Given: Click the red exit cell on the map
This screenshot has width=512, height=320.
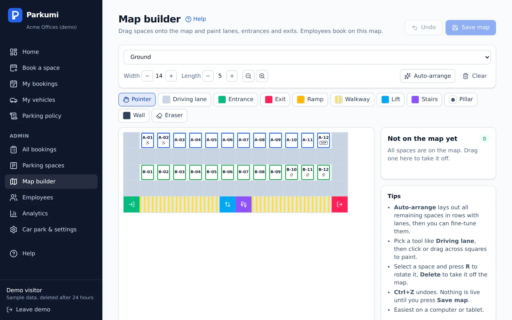Looking at the screenshot, I should [x=340, y=204].
